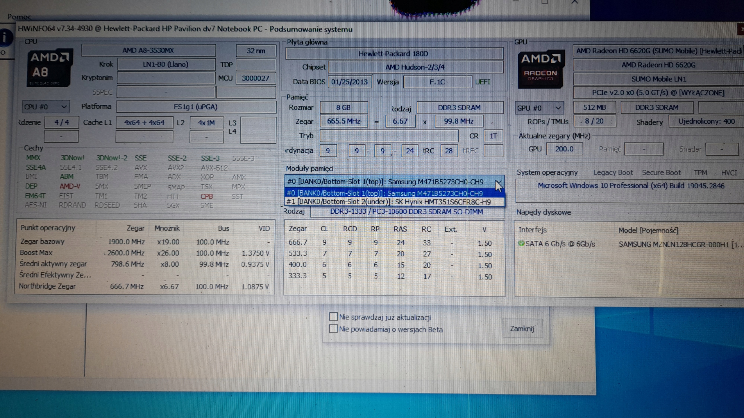Click the AMD Radeon Graphics logo
744x418 pixels.
(541, 69)
